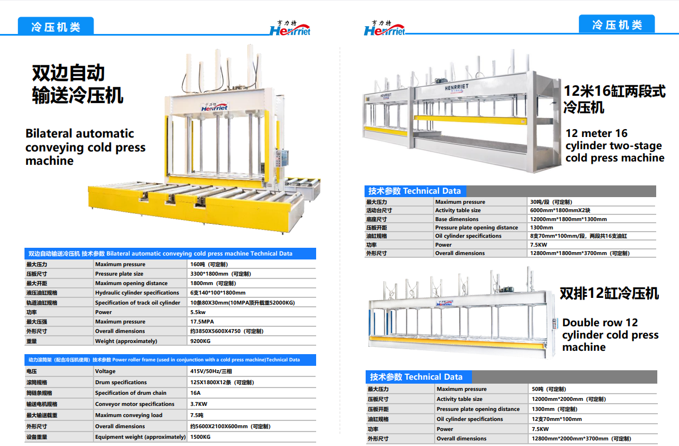Click the value 约5600X2100X600mm（可定制）
679x446 pixels.
(x=230, y=427)
